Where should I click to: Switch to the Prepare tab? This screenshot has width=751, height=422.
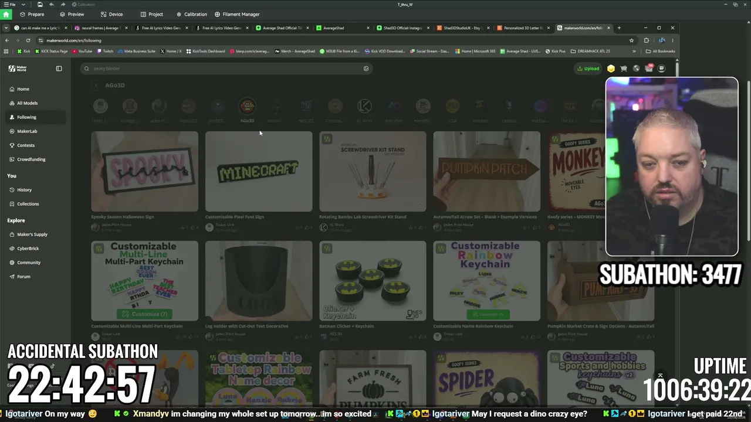(32, 14)
